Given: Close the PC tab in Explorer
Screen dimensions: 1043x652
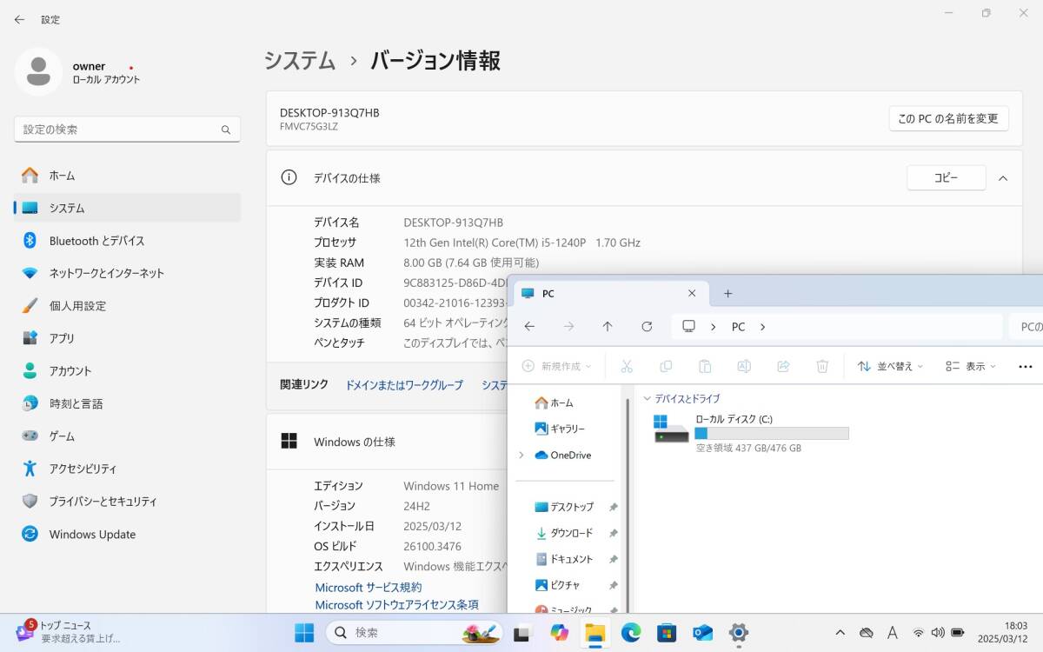Looking at the screenshot, I should (692, 294).
